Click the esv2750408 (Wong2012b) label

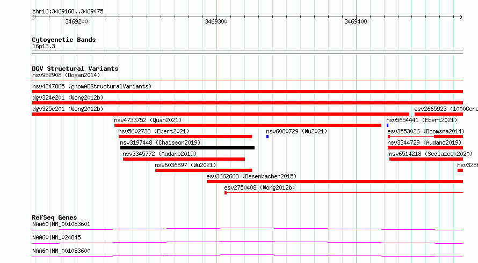click(x=259, y=187)
